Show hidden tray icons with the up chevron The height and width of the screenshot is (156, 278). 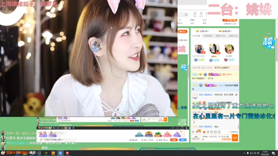pyautogui.click(x=244, y=153)
